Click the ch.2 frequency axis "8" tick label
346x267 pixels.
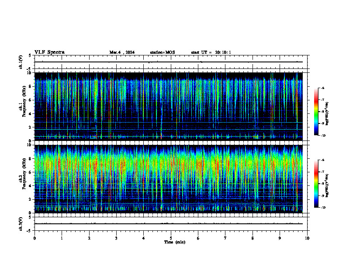30,159
